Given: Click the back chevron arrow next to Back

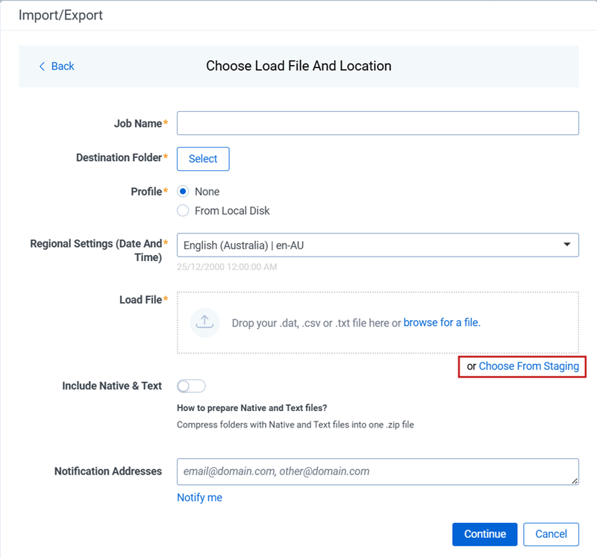Looking at the screenshot, I should [43, 66].
